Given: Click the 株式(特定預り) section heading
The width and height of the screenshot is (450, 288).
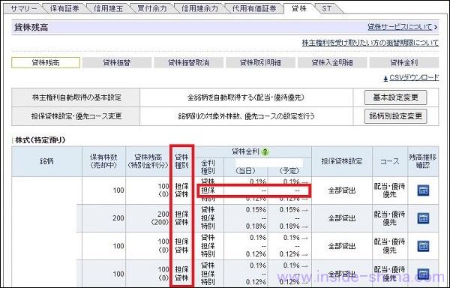Looking at the screenshot, I should (x=40, y=140).
